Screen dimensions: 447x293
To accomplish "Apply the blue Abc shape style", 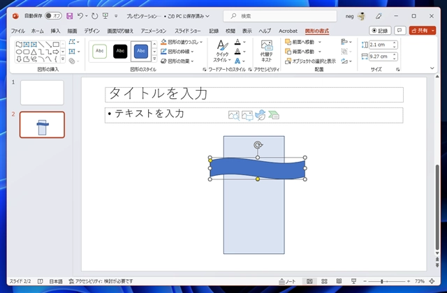I will pyautogui.click(x=141, y=51).
